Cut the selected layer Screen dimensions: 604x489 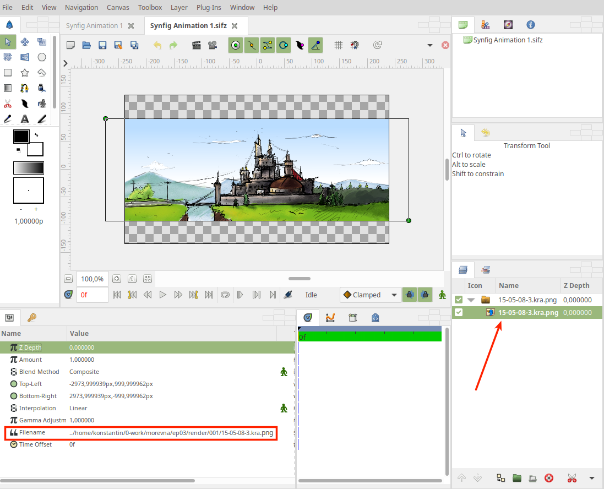click(x=572, y=478)
